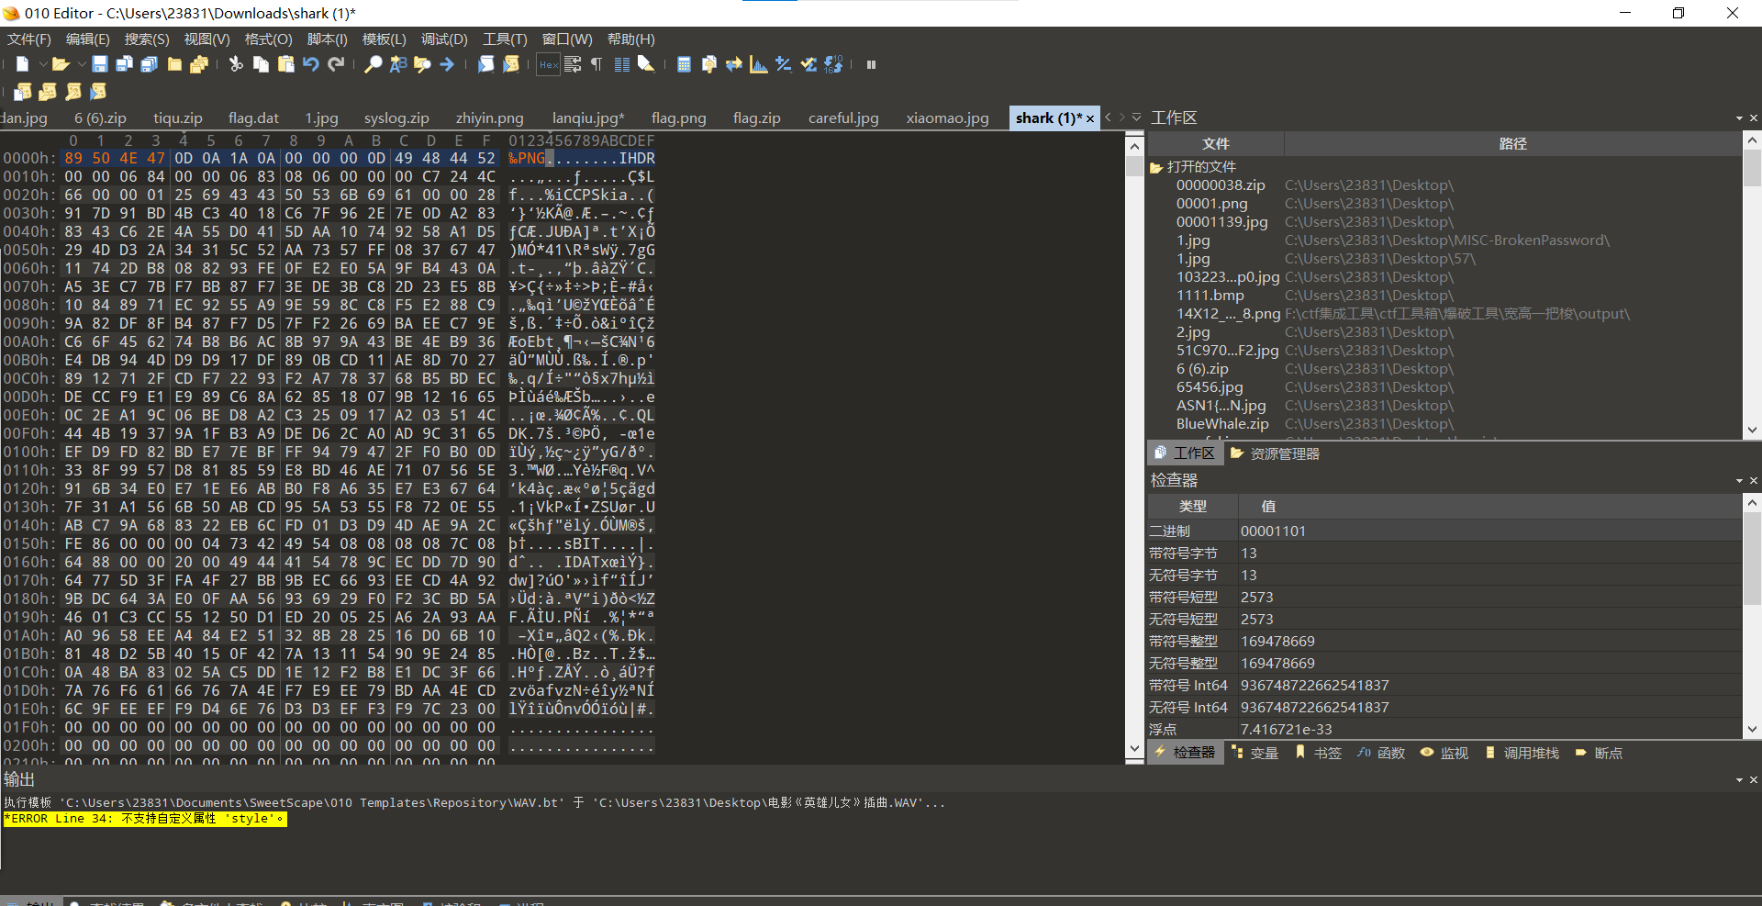
Task: Click the last template icon in second toolbar row
Action: tap(98, 91)
